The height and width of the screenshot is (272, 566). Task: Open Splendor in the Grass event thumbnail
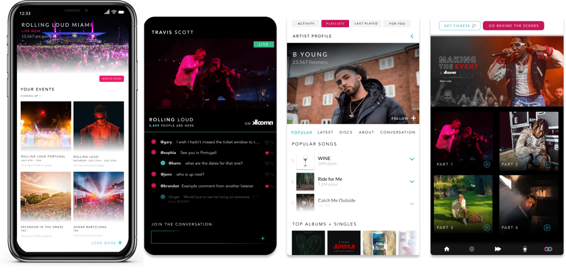coord(46,197)
